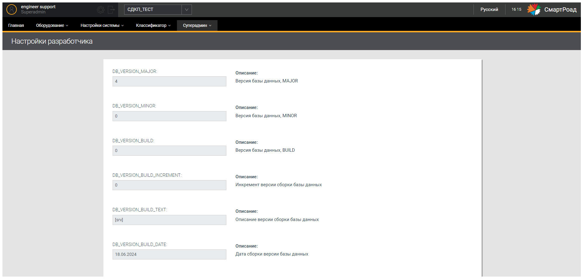
Task: Click the text Версия базы данных, BUILD
Action: pyautogui.click(x=265, y=150)
